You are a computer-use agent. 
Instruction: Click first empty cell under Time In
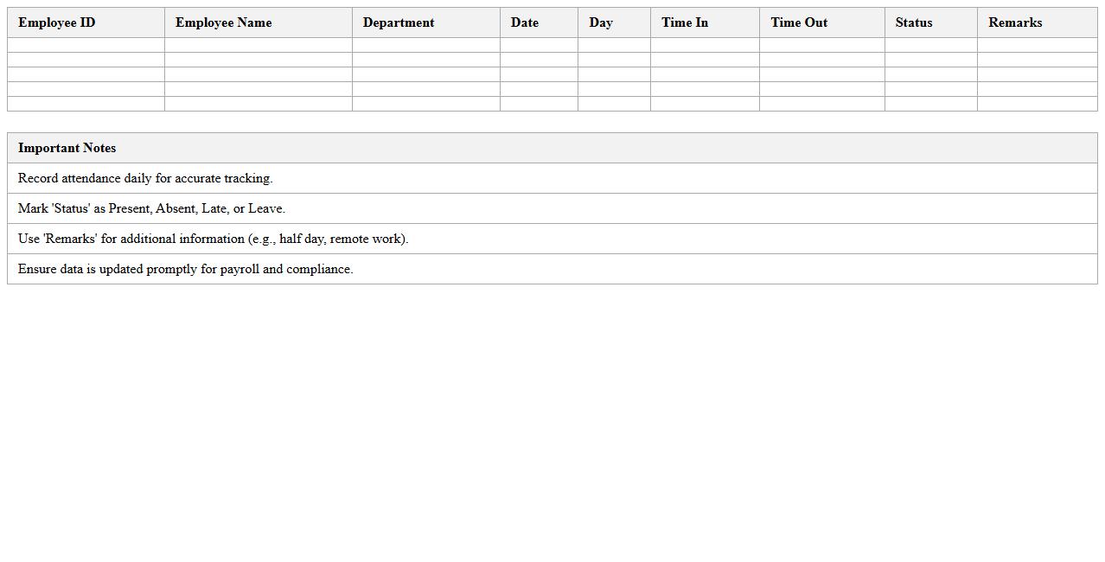[705, 45]
